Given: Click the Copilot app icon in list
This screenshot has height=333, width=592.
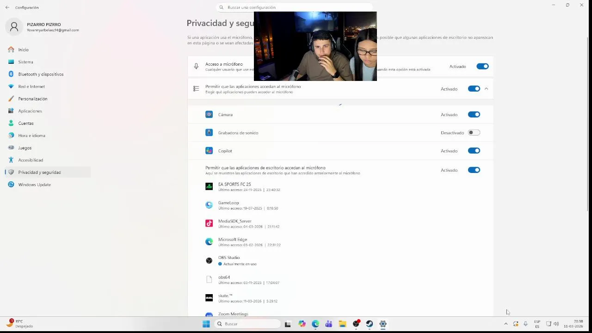Looking at the screenshot, I should click(209, 151).
